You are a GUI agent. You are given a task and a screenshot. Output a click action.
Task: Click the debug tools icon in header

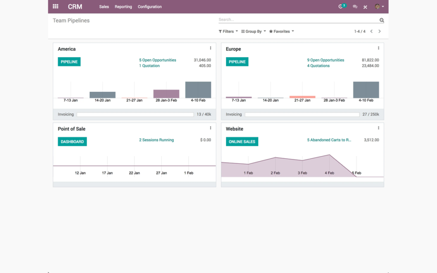365,7
